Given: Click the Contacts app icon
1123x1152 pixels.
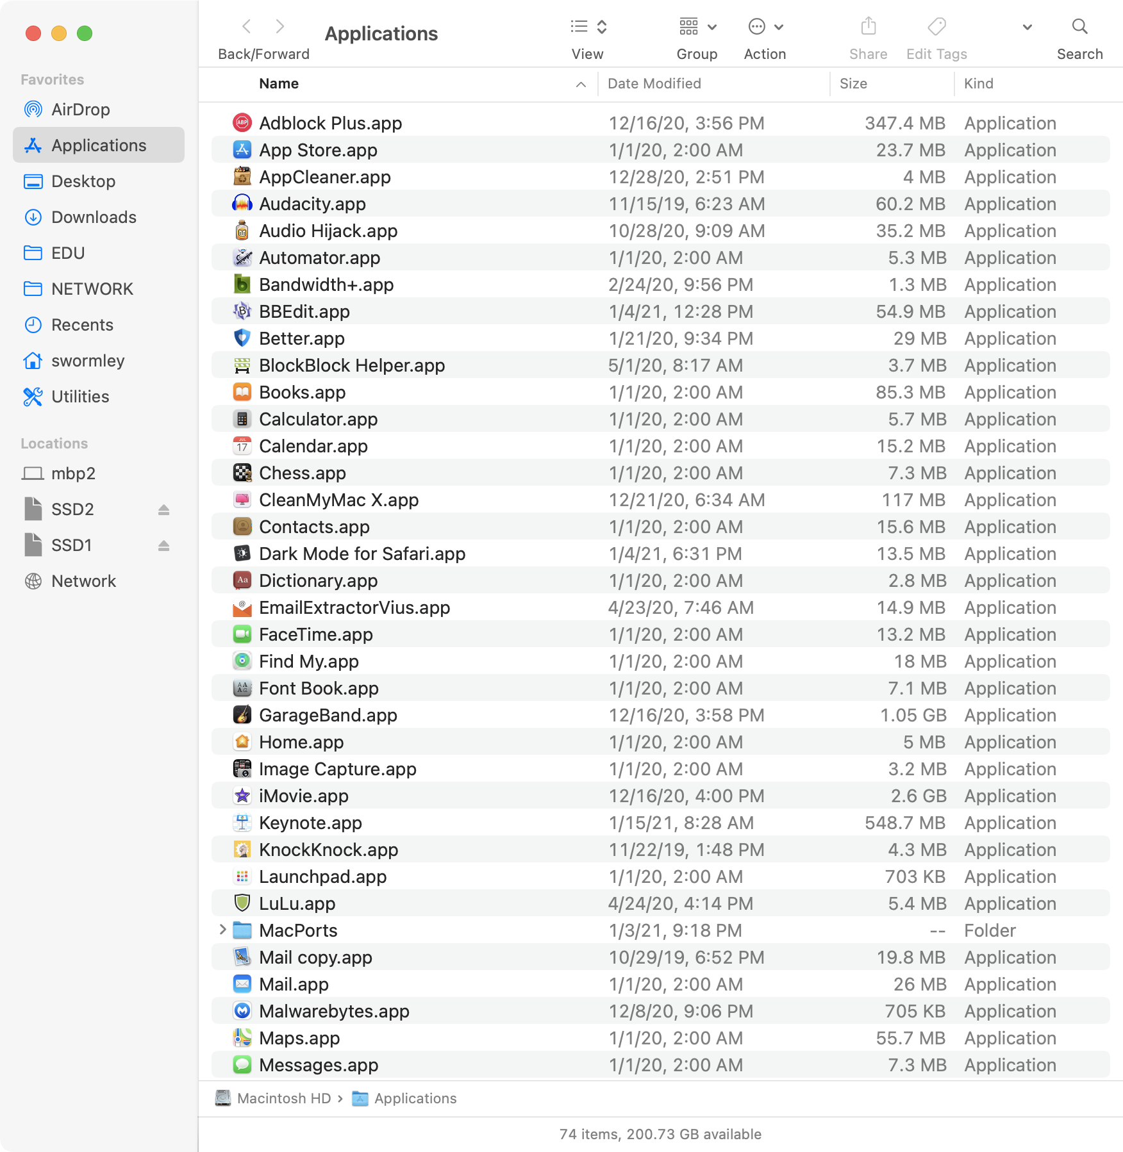Looking at the screenshot, I should click(242, 526).
